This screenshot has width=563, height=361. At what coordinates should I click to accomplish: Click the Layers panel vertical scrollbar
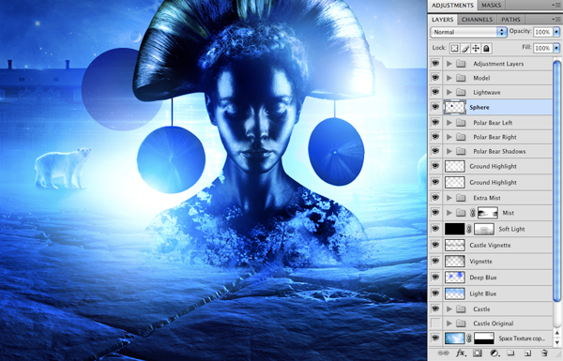pyautogui.click(x=556, y=181)
